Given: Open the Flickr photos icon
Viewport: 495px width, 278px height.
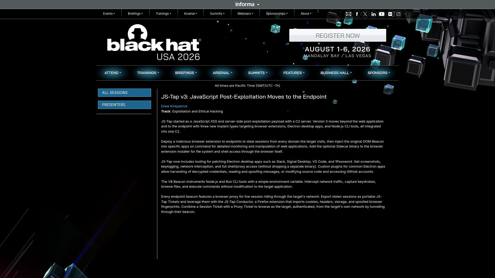Looking at the screenshot, I should coord(390,14).
